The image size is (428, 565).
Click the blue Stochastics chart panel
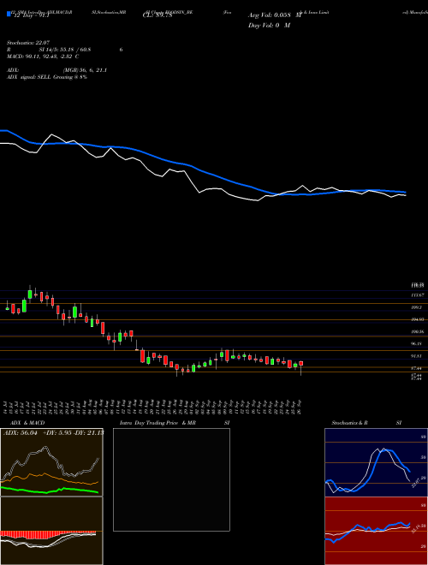click(376, 462)
